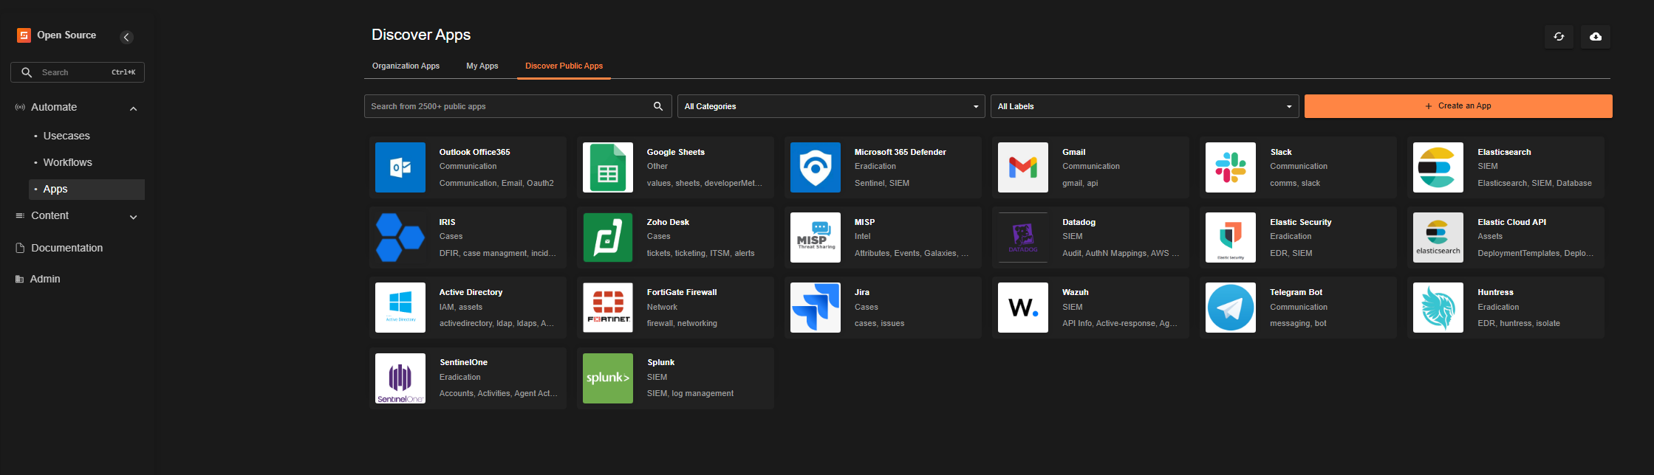Switch to the My Apps tab
This screenshot has width=1654, height=475.
tap(482, 66)
